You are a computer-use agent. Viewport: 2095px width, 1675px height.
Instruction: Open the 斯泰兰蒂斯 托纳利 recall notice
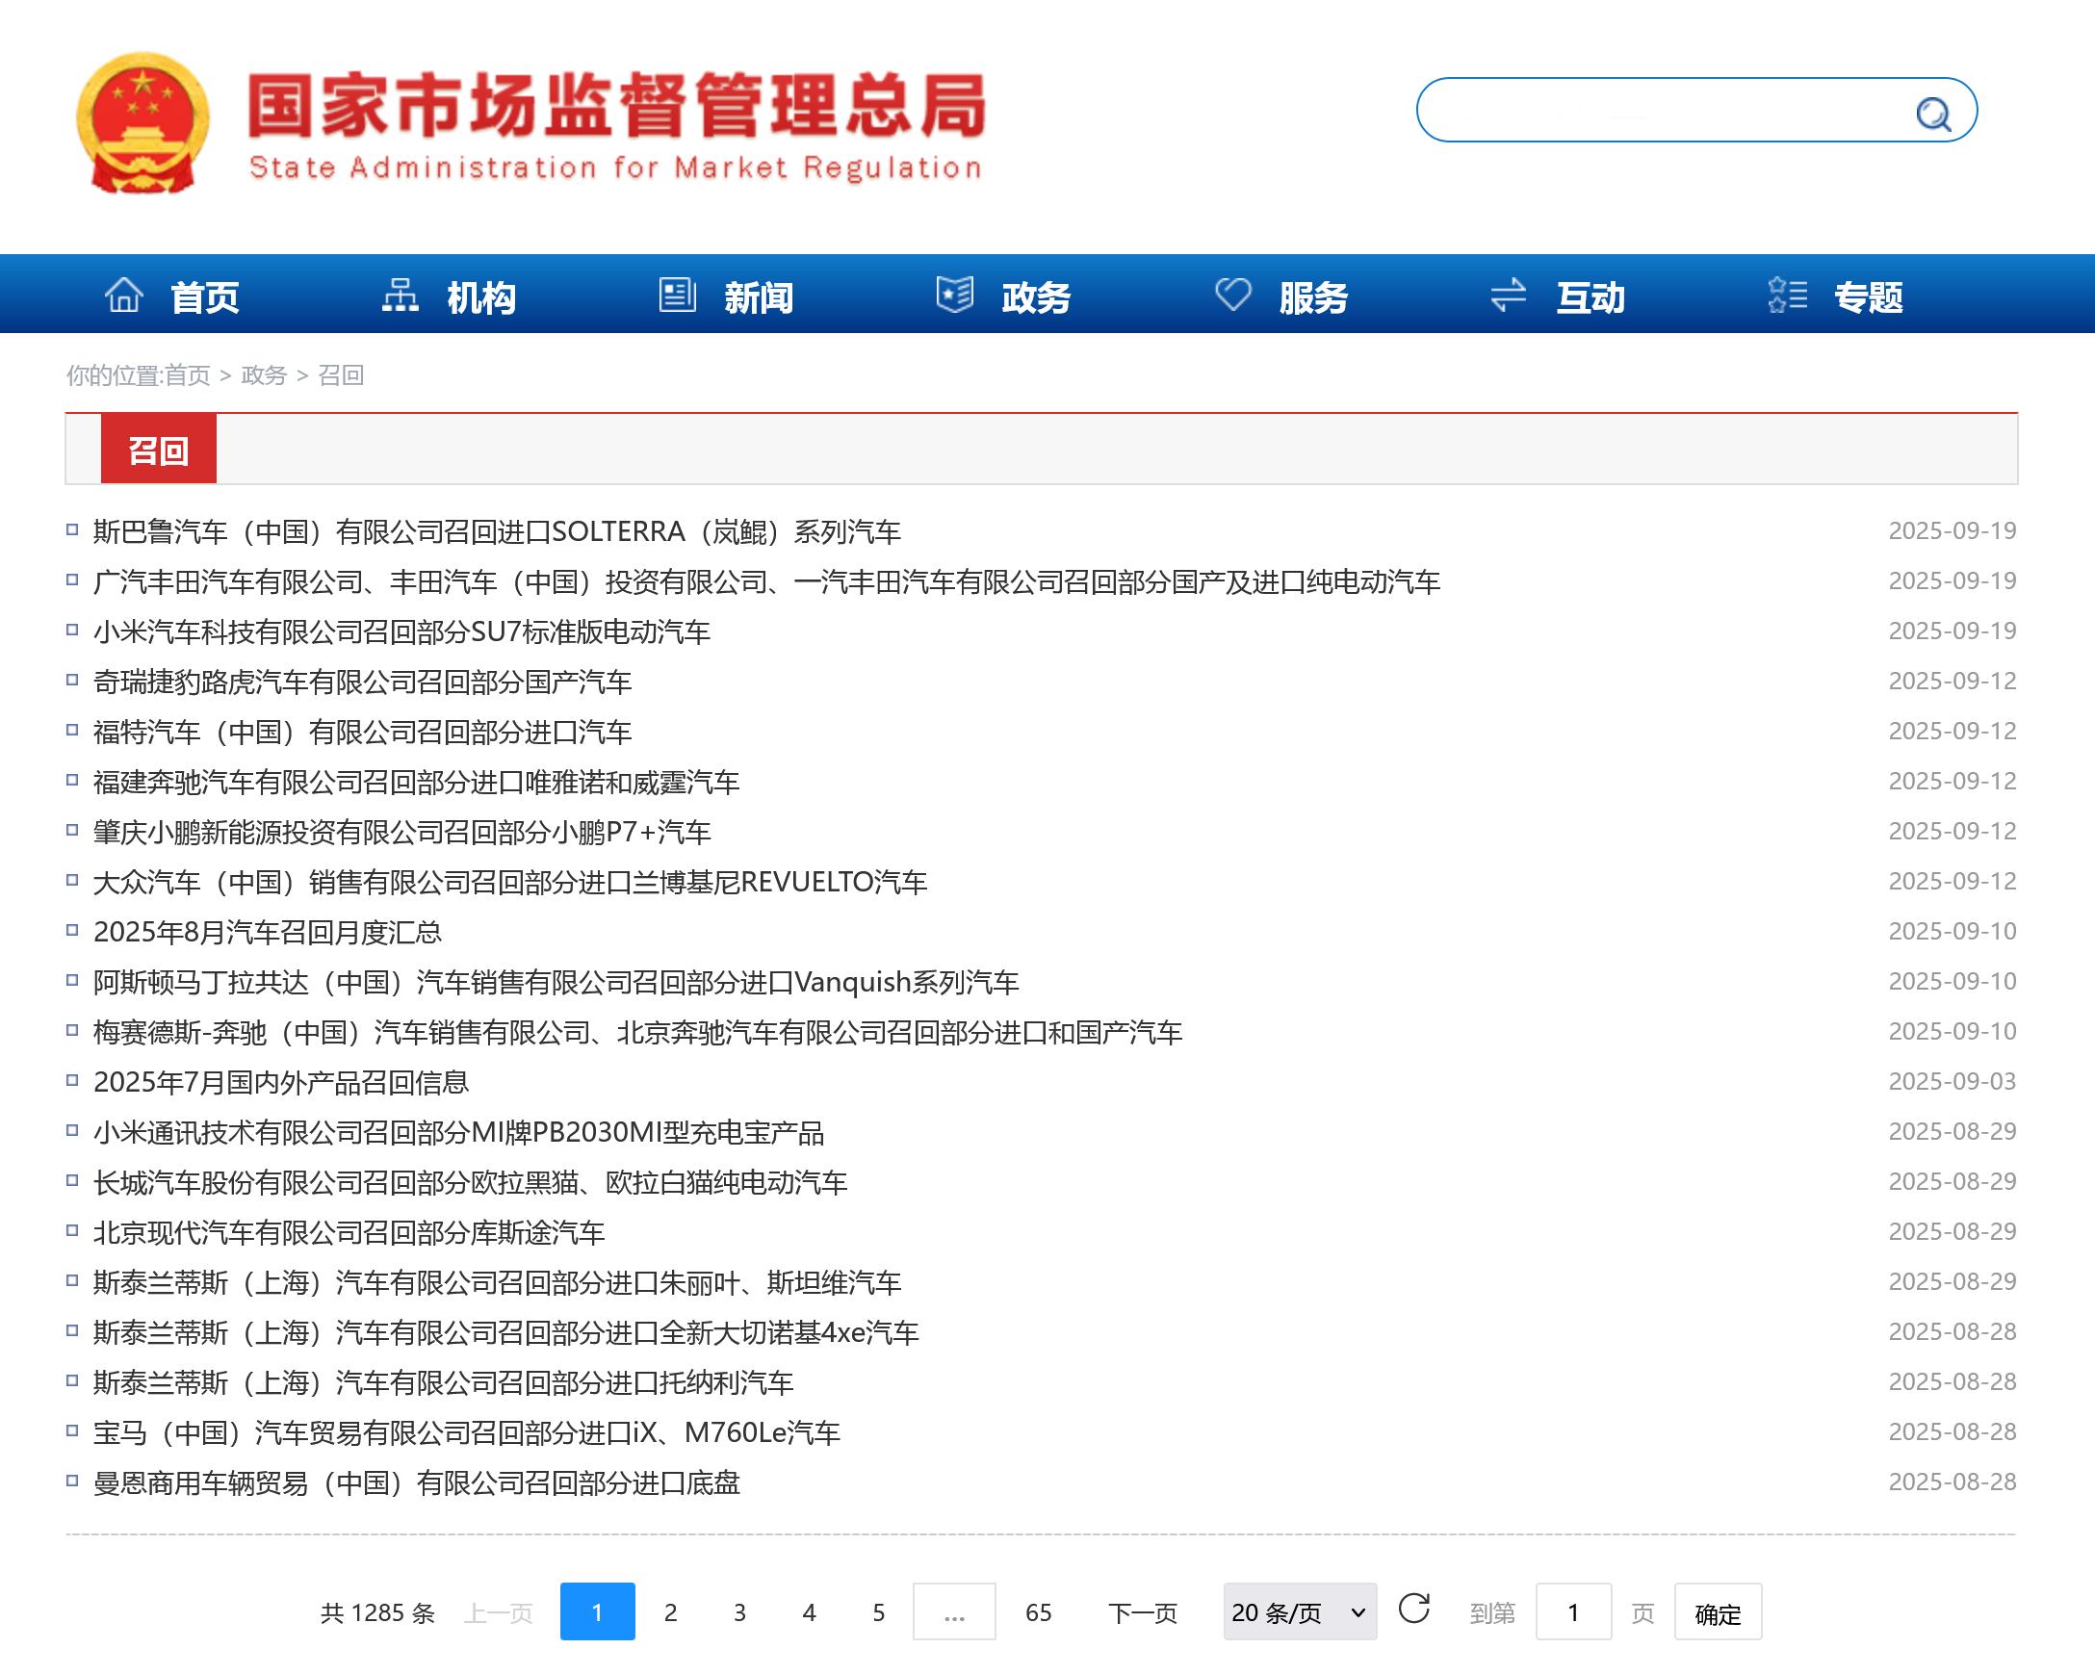tap(443, 1381)
